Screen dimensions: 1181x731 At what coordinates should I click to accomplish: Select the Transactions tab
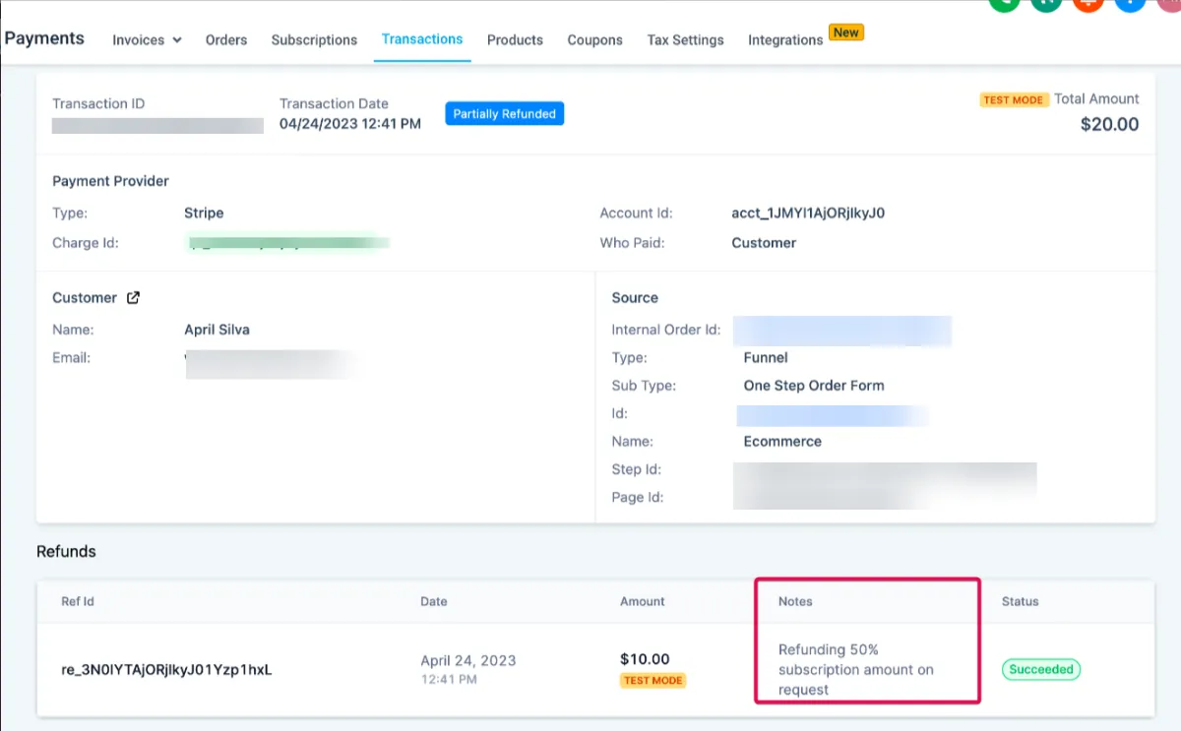(422, 39)
